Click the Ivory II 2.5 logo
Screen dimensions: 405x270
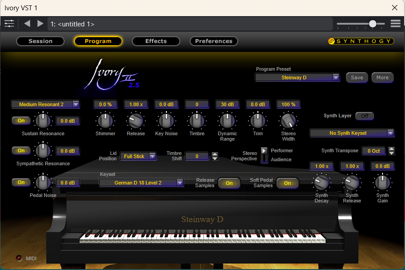click(113, 75)
